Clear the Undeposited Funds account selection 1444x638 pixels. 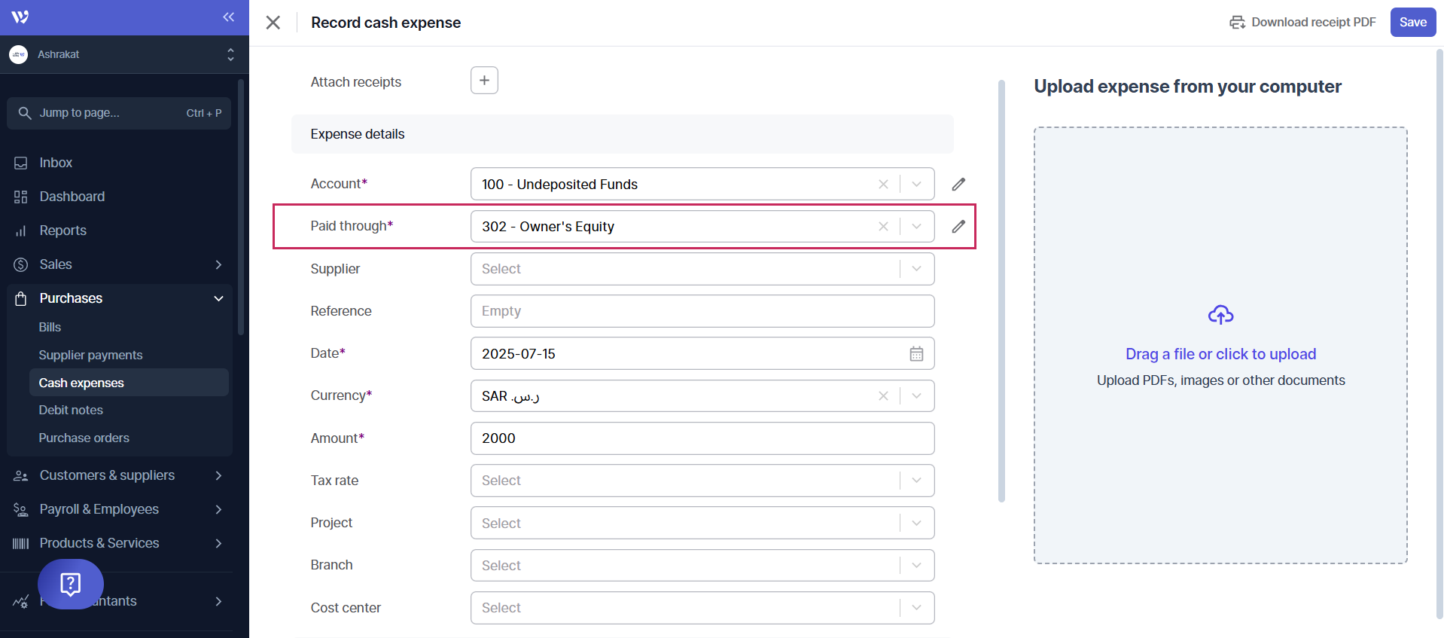(x=883, y=185)
